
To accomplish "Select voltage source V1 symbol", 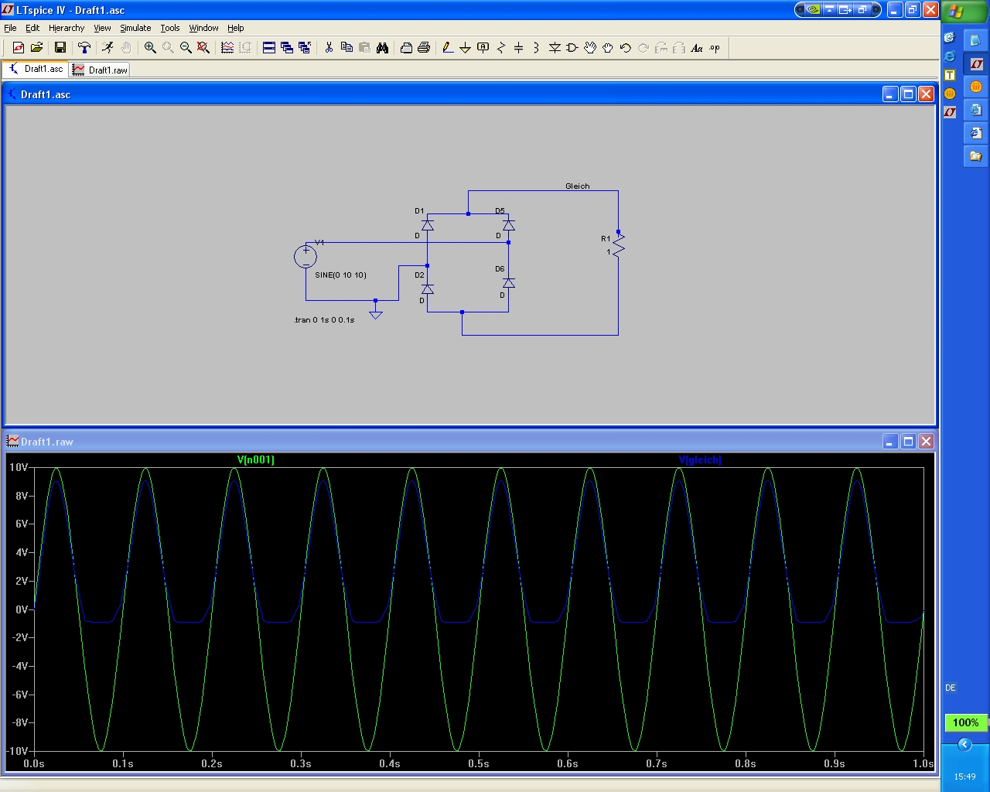I will [306, 256].
